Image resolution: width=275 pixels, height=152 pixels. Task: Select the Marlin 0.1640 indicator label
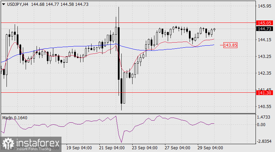[15, 118]
